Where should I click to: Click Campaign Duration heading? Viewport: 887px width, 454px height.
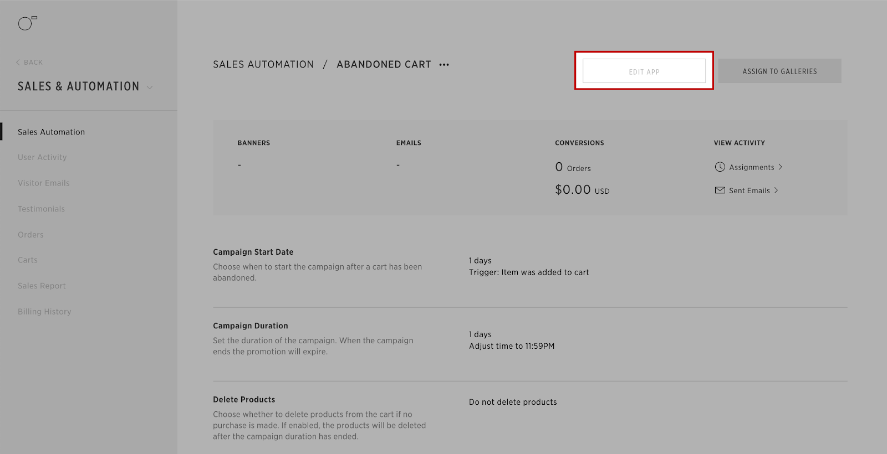pos(251,326)
